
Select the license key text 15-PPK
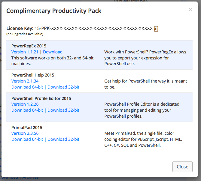pos(93,28)
